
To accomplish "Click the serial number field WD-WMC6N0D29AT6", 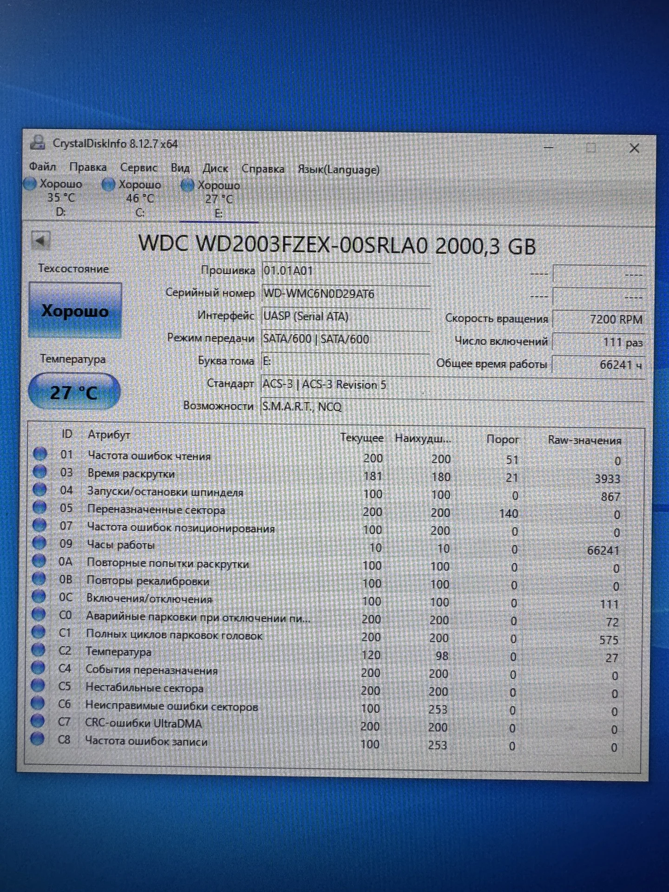I will pyautogui.click(x=346, y=293).
